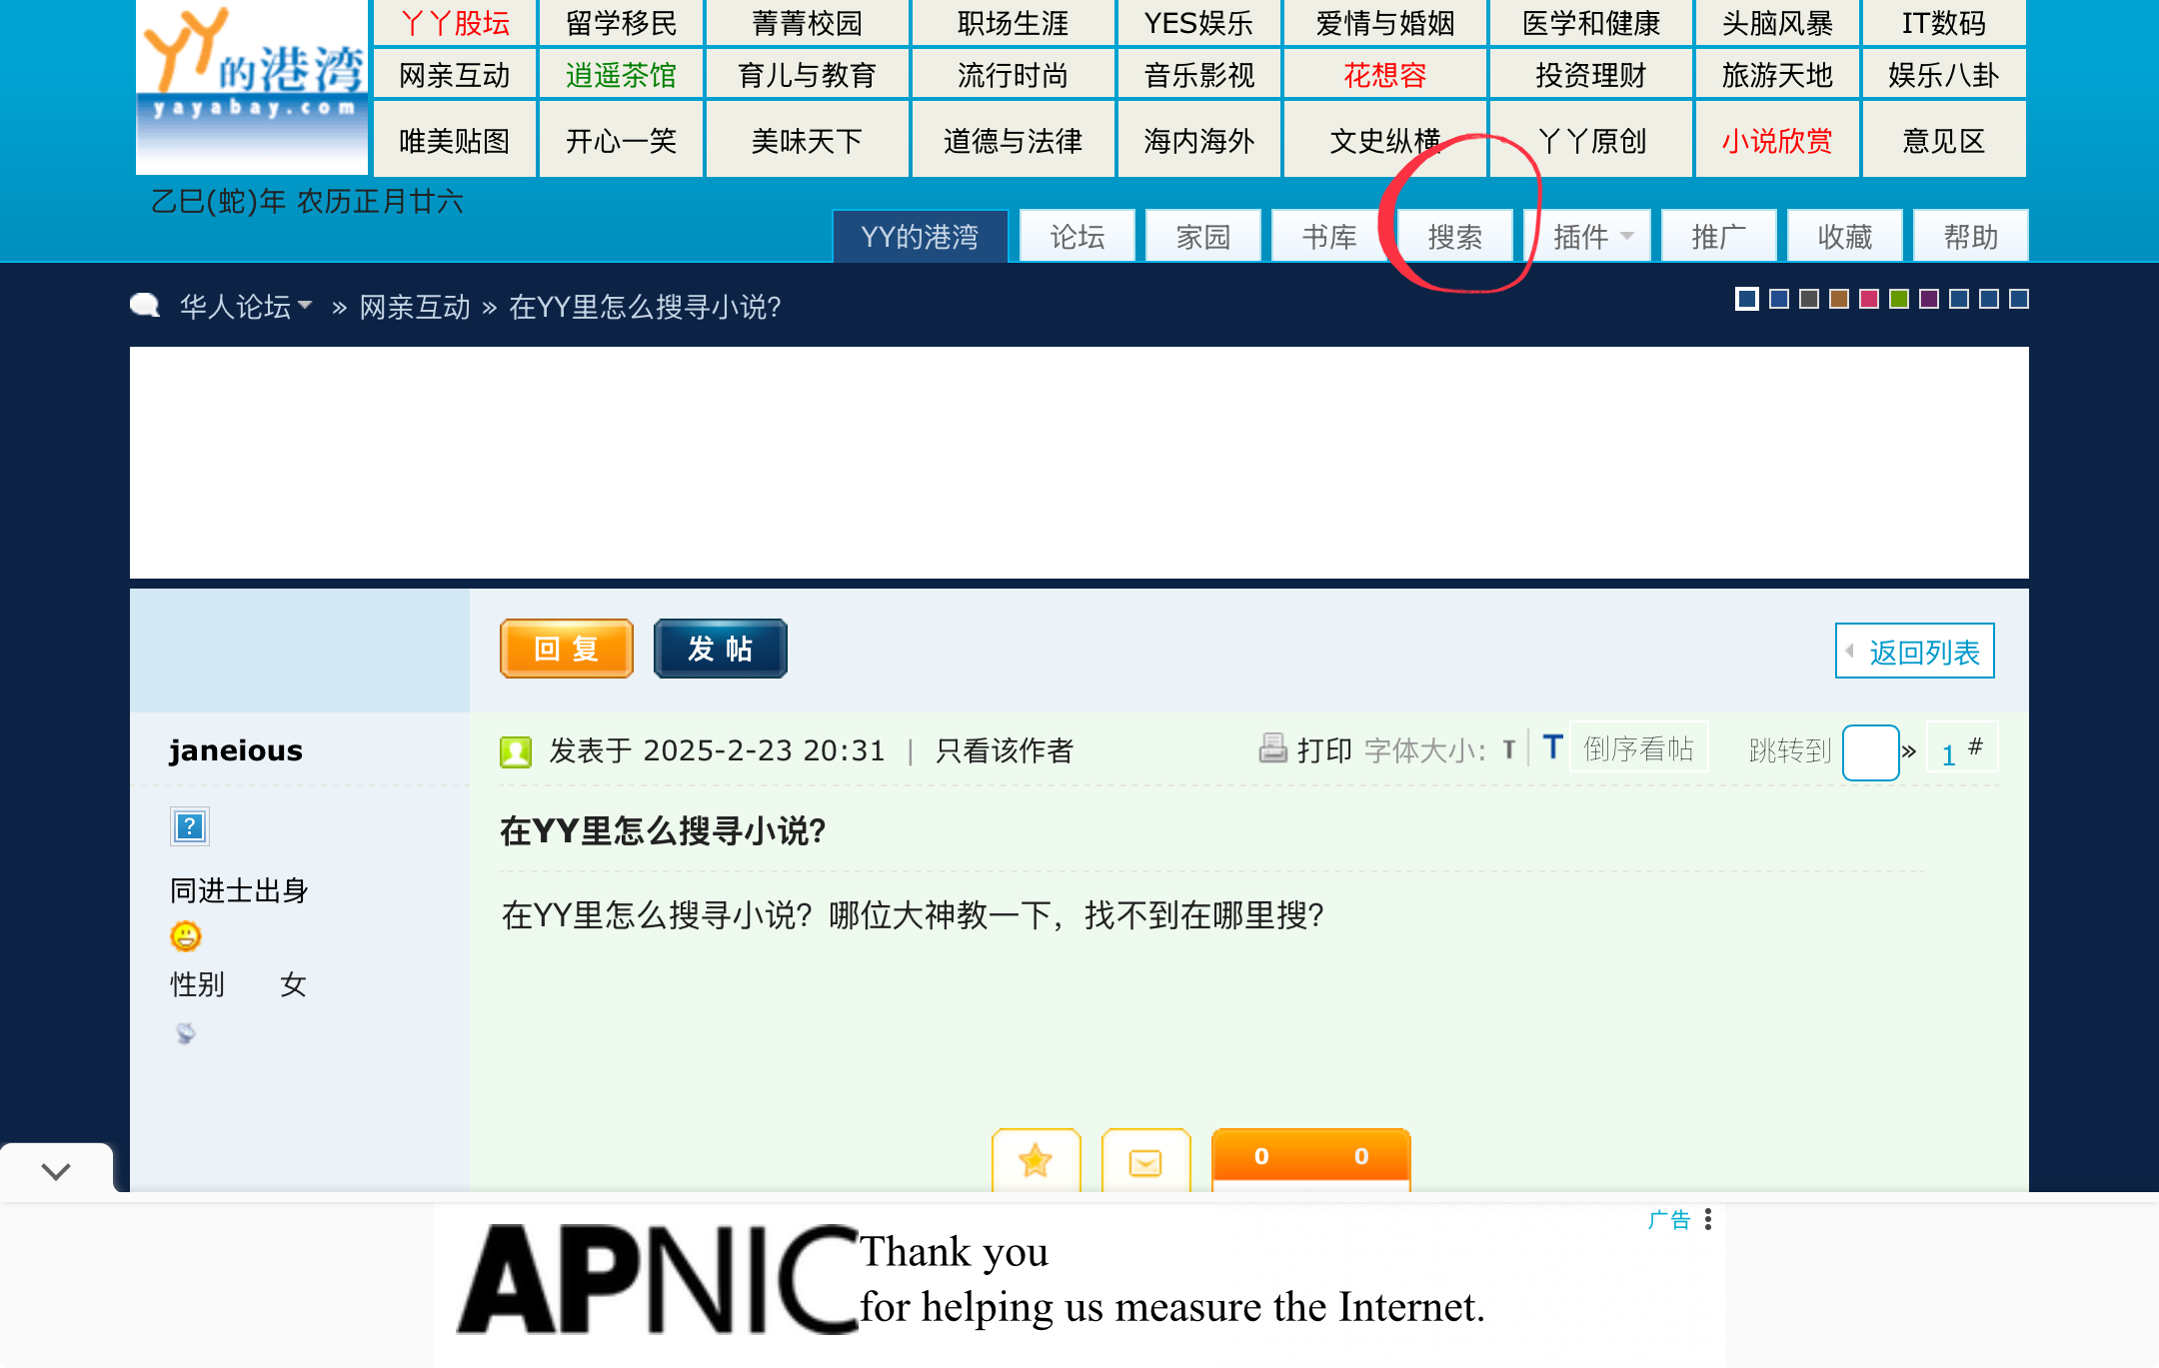Click the green author icon beside 发表于
The image size is (2159, 1368).
pyautogui.click(x=516, y=751)
